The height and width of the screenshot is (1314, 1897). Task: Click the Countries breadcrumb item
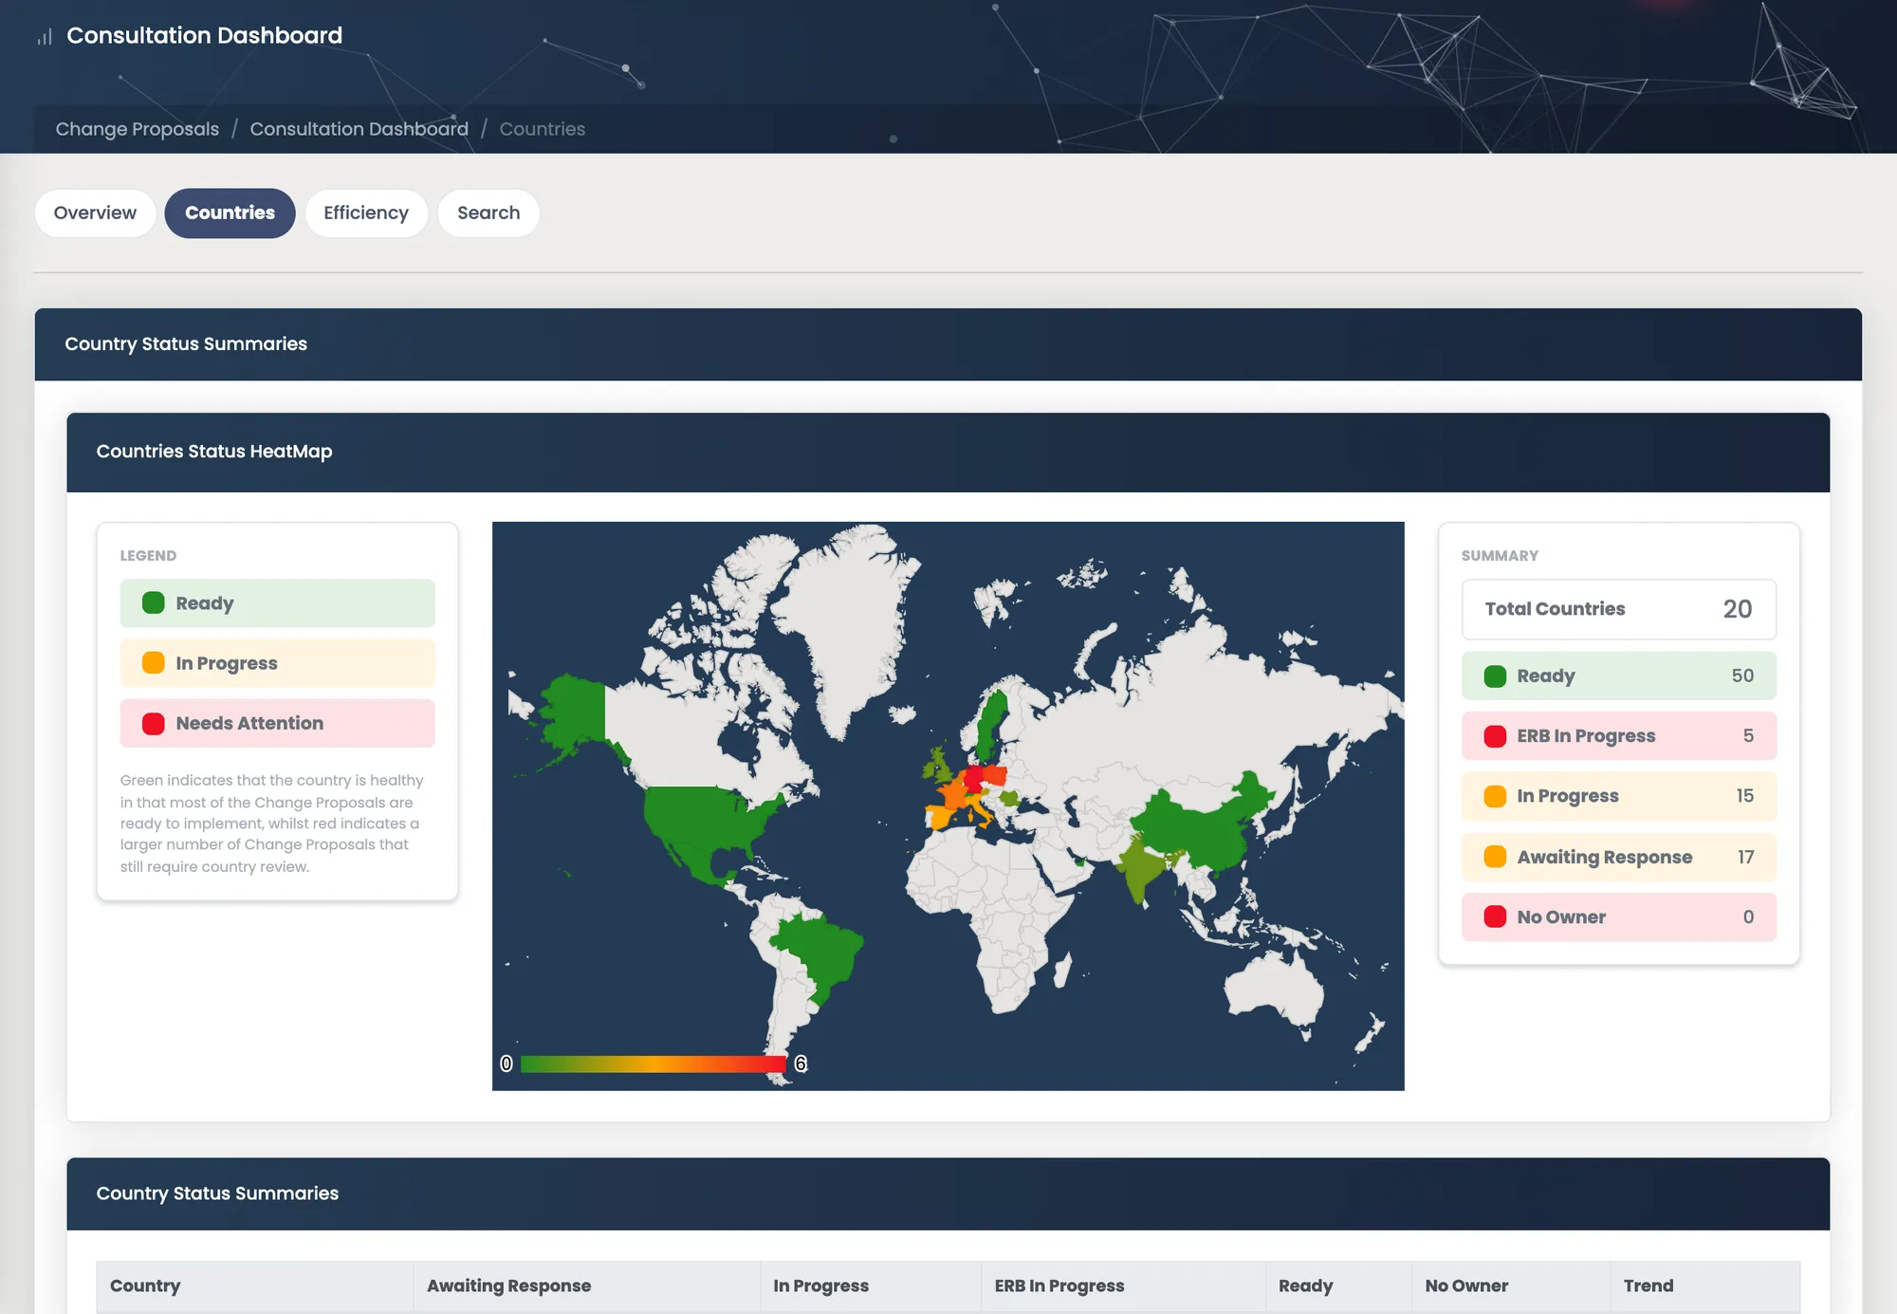tap(542, 129)
